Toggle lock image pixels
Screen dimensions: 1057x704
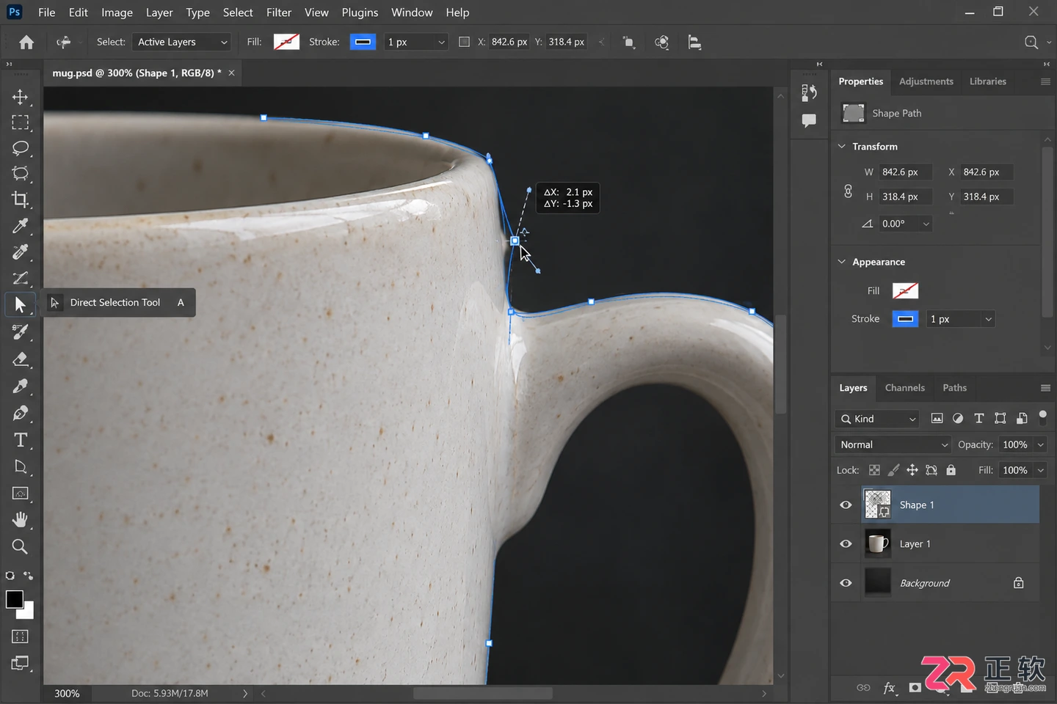(893, 470)
